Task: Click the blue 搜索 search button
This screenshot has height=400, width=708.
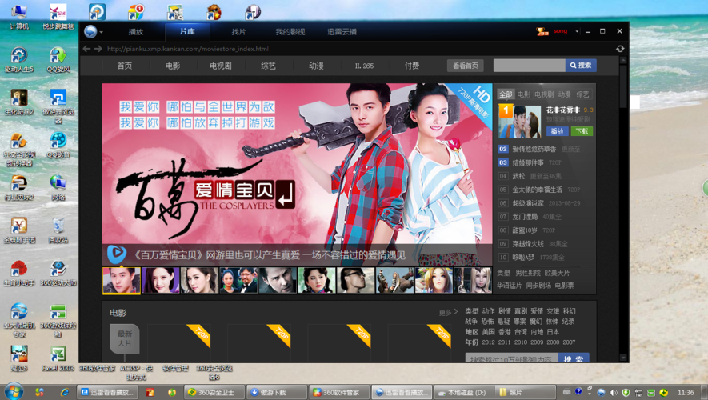Action: click(x=581, y=66)
